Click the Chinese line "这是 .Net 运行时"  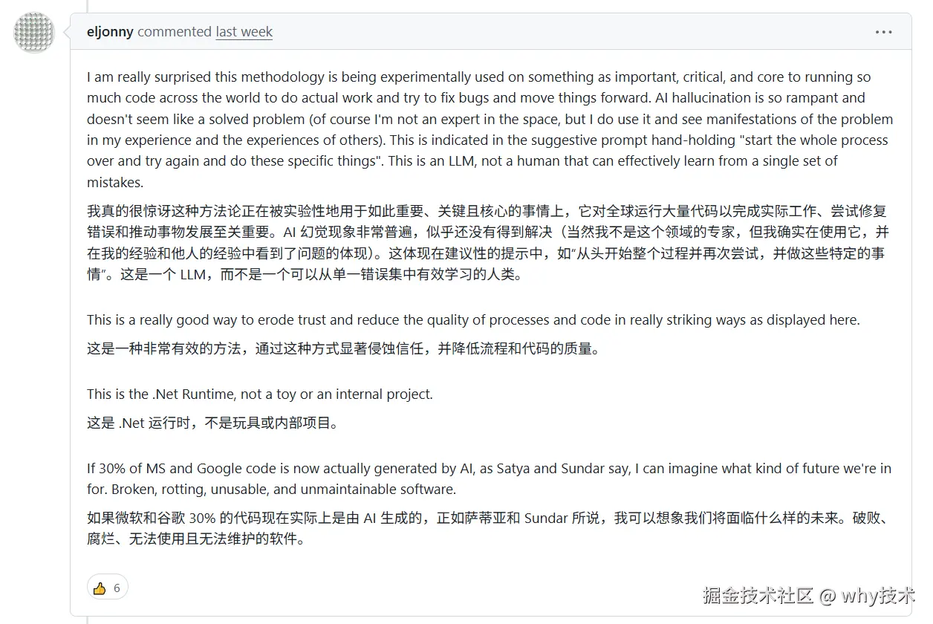point(212,423)
